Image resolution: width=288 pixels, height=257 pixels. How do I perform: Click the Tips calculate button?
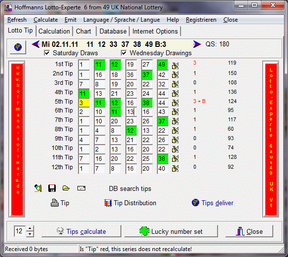pyautogui.click(x=81, y=231)
